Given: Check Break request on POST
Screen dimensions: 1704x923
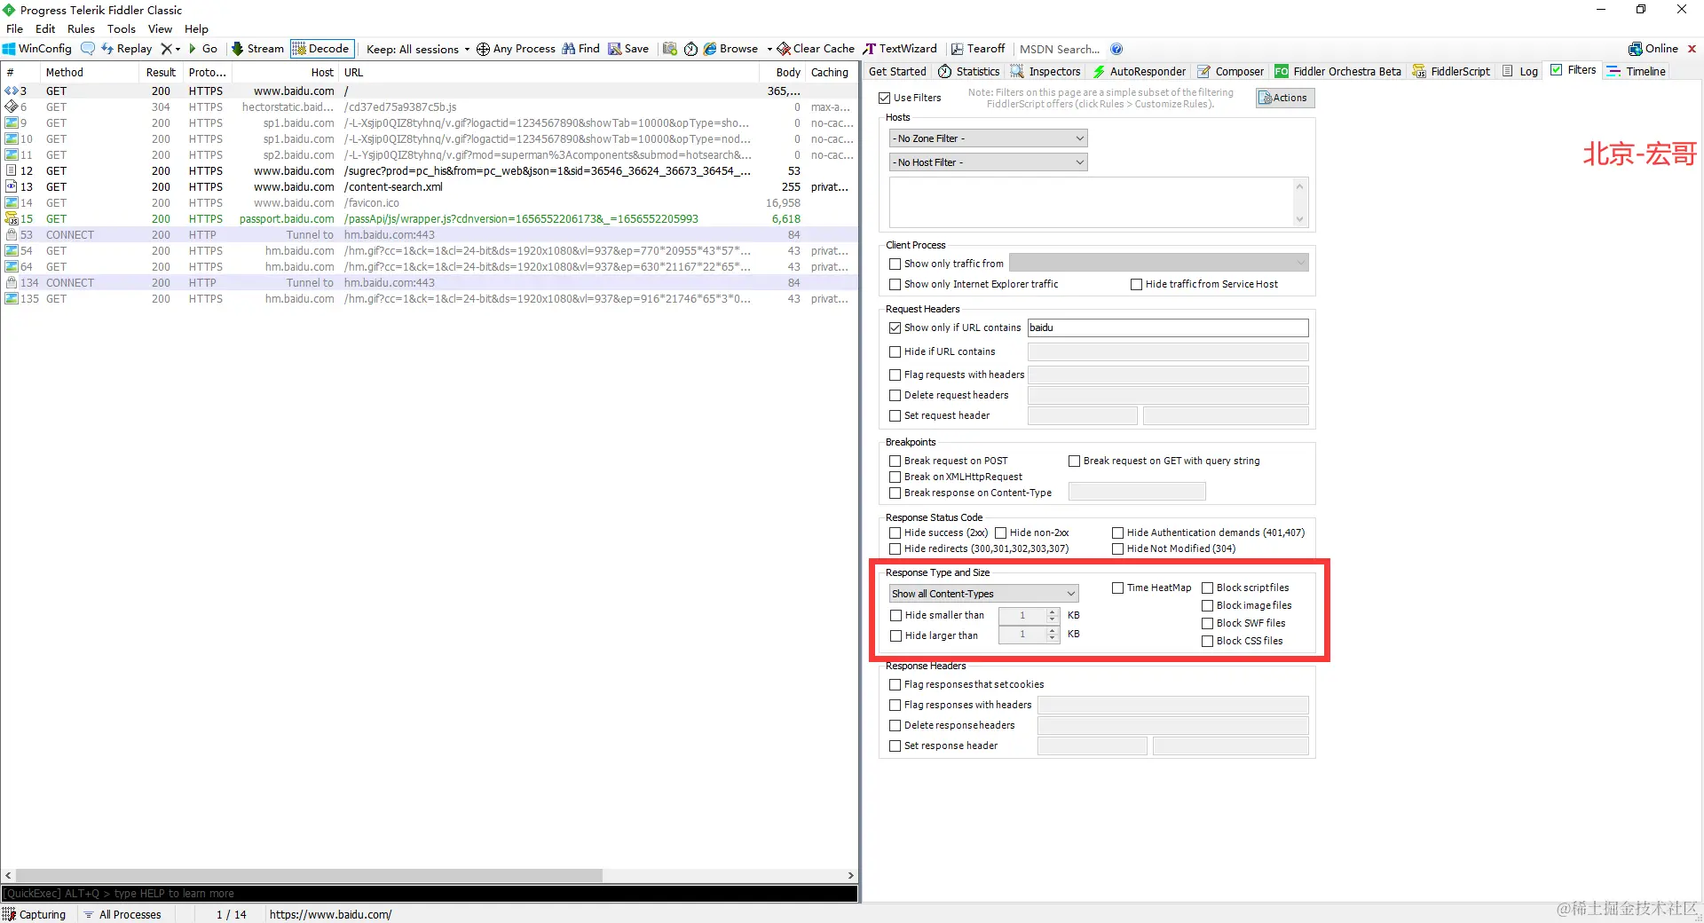Looking at the screenshot, I should 895,461.
